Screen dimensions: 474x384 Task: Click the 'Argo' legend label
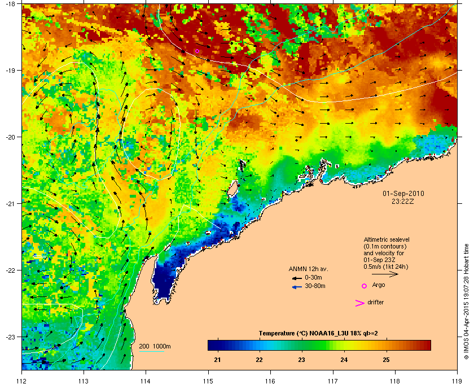[x=379, y=285]
